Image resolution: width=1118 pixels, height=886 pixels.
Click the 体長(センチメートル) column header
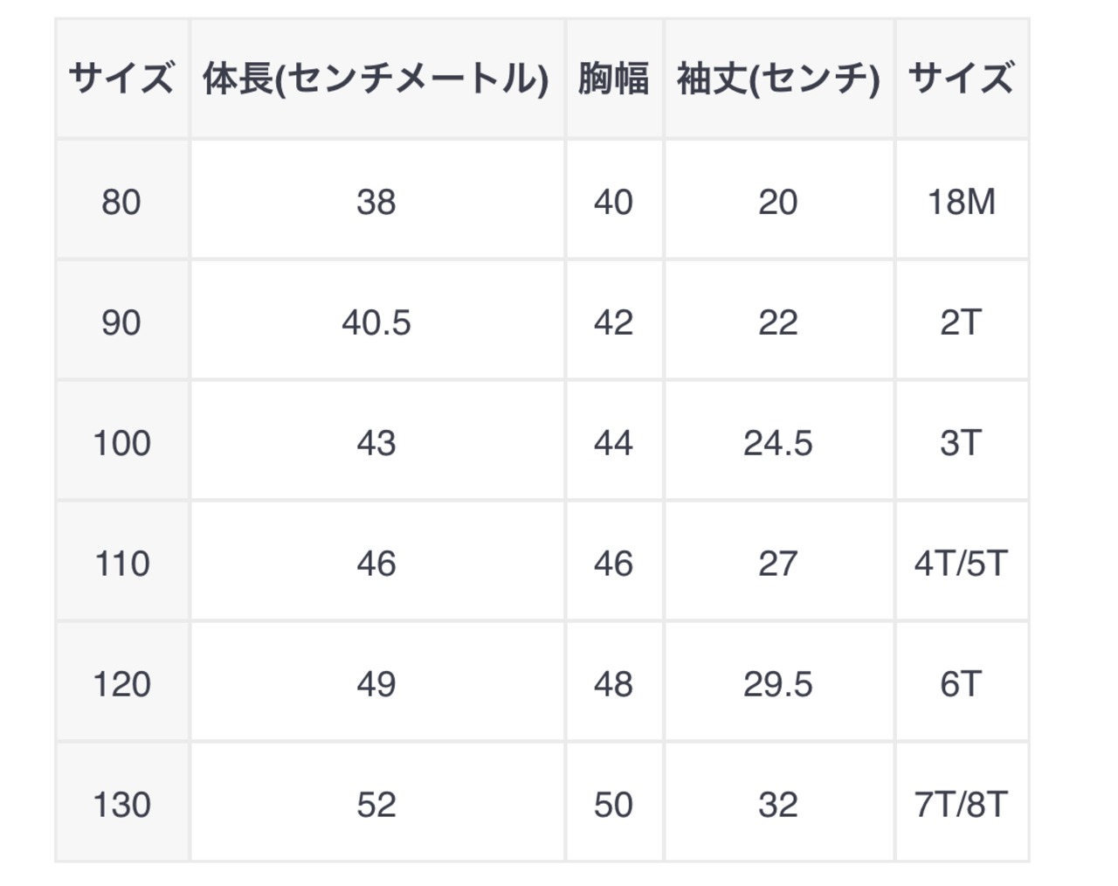(x=376, y=79)
